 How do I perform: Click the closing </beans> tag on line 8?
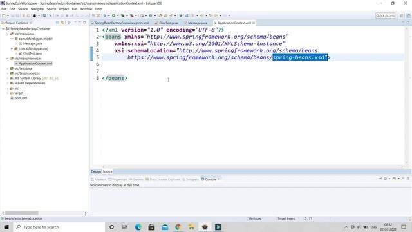tap(115, 78)
